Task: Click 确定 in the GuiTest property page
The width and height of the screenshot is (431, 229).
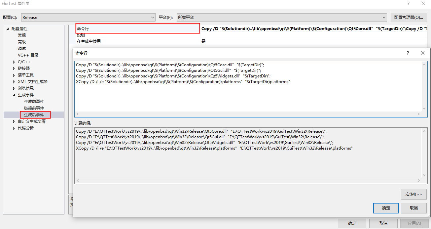Action: (x=352, y=223)
